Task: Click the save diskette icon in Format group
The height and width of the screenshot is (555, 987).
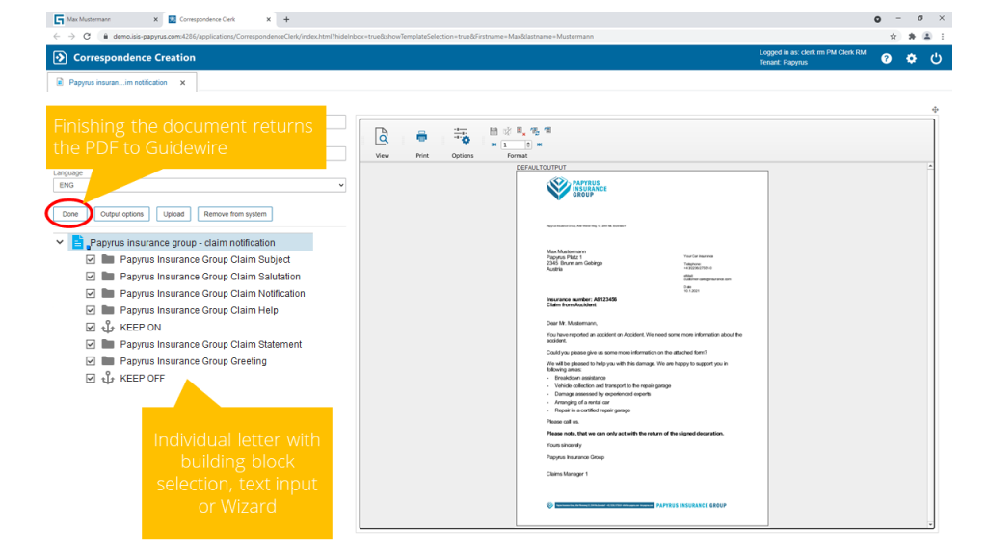Action: click(x=493, y=131)
